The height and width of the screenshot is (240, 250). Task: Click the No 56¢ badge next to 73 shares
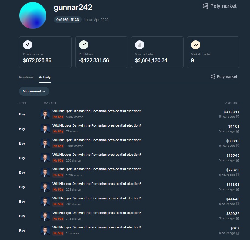(58, 132)
